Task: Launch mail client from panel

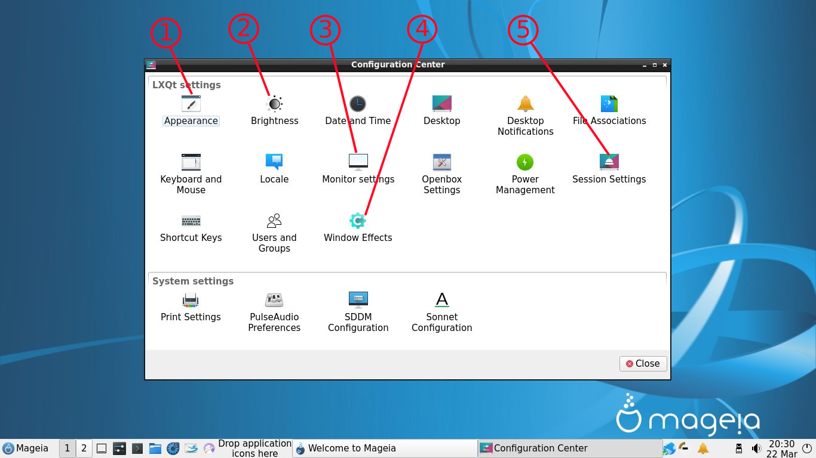Action: 191,448
